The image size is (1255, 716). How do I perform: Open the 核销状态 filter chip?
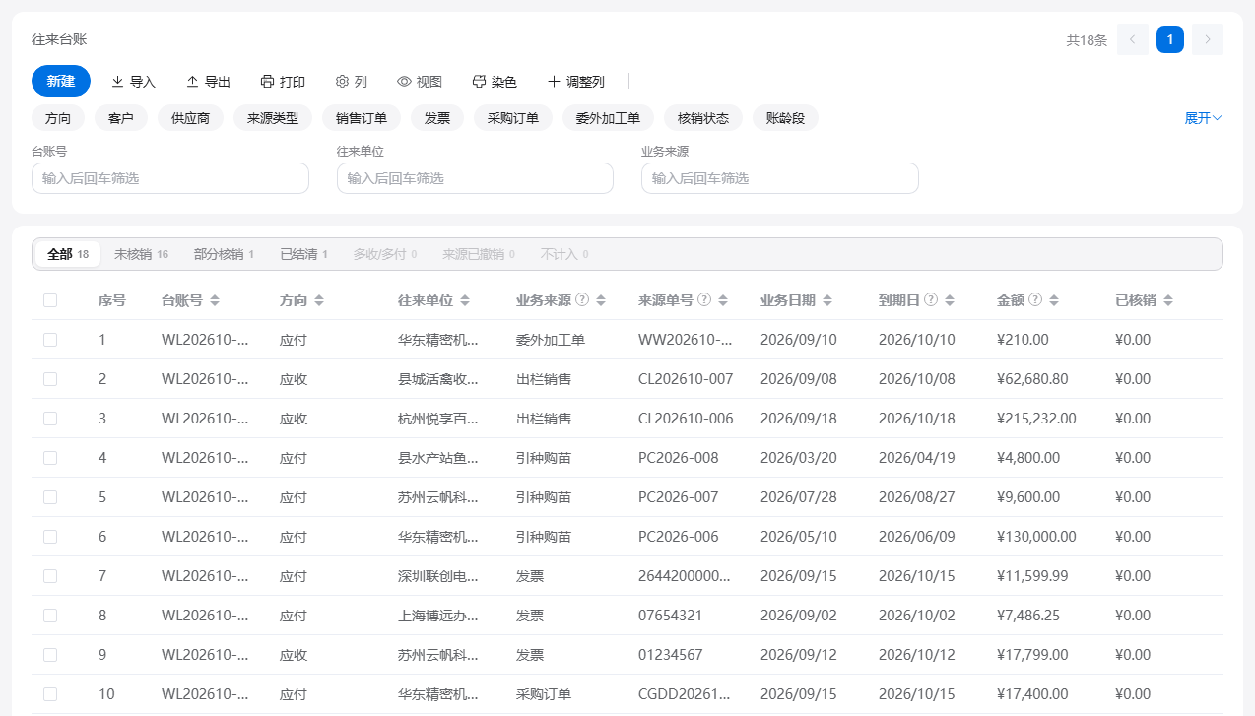(703, 118)
